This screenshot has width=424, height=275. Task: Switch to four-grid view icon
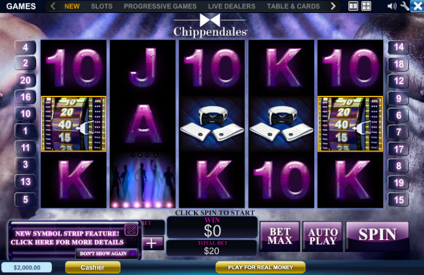pyautogui.click(x=366, y=6)
